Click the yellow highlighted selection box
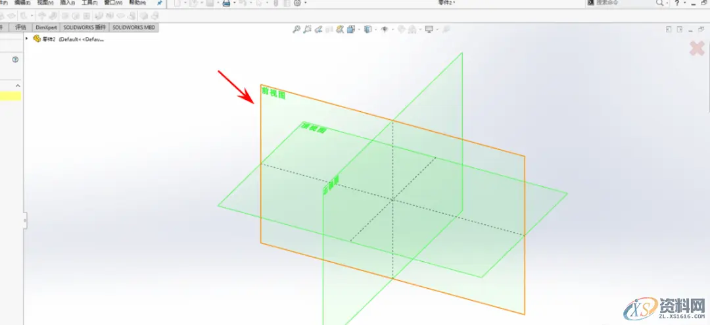The image size is (710, 325). click(x=11, y=95)
